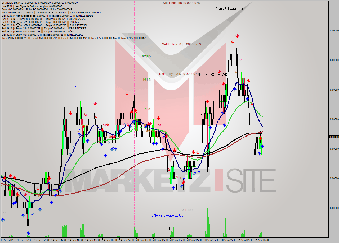Click the '18 Sep 22:30' time axis label
This screenshot has width=339, height=243.
click(x=25, y=240)
